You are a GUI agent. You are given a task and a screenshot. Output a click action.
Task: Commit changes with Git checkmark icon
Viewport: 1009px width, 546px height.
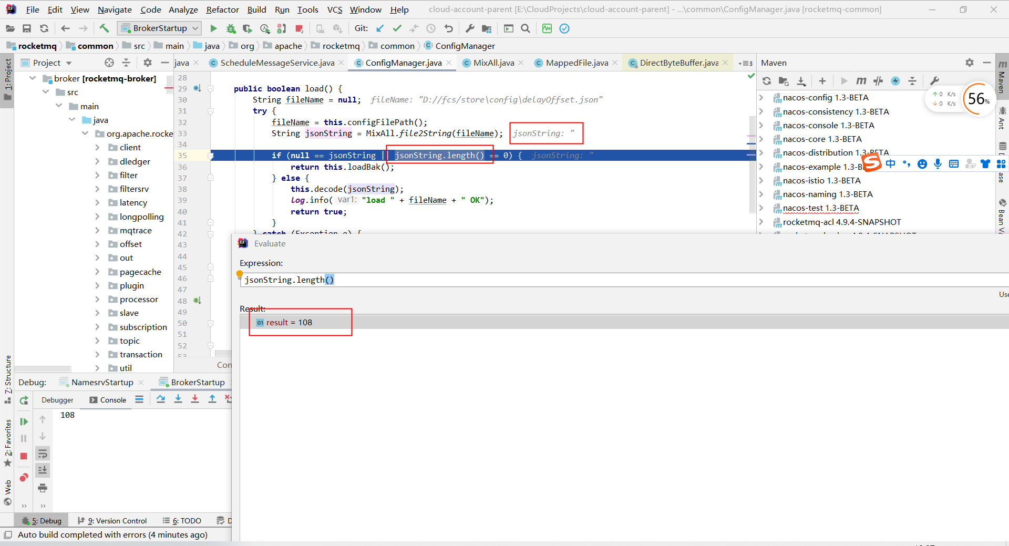point(397,28)
